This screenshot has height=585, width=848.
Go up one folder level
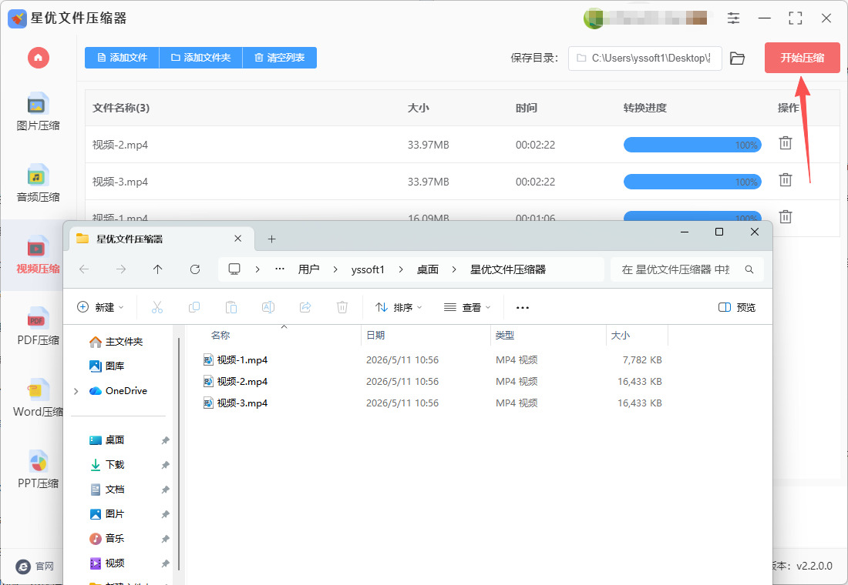pos(157,269)
